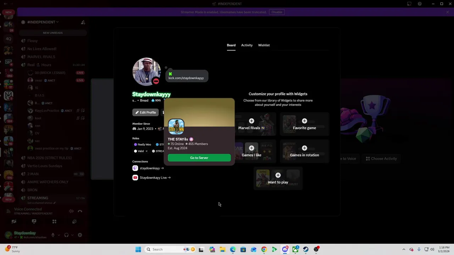Switch to the Board tab

[x=231, y=45]
